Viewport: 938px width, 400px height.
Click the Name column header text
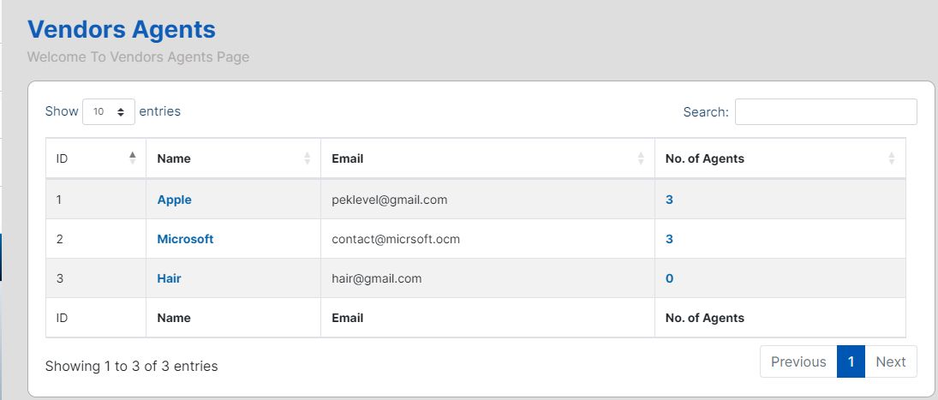tap(174, 158)
